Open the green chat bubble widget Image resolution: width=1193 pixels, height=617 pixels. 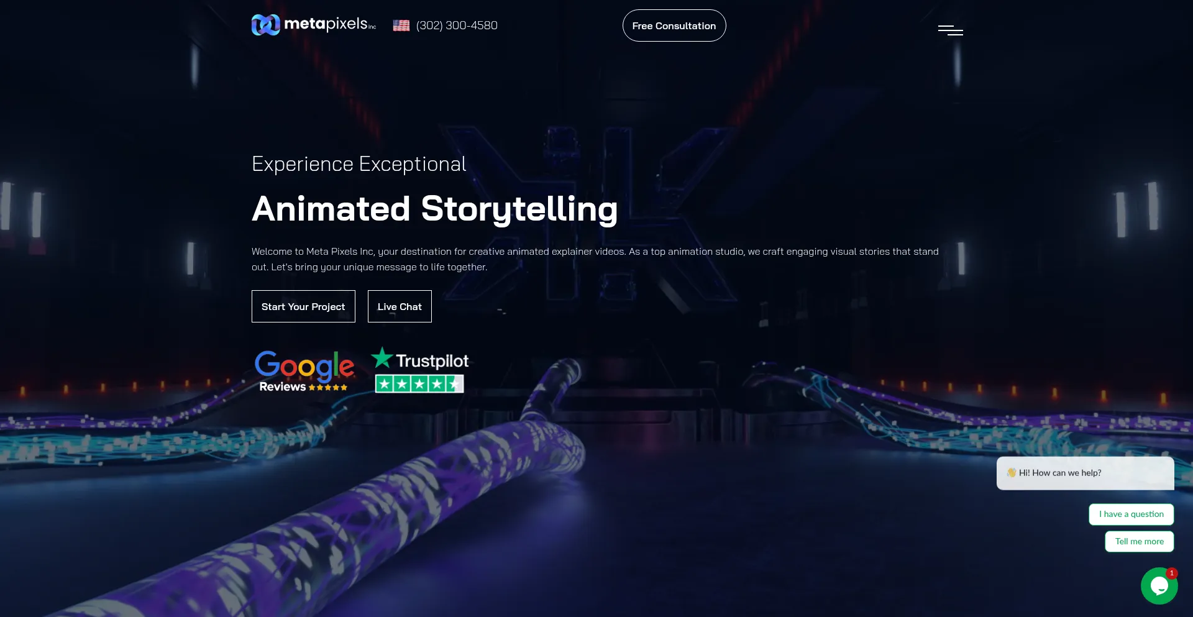tap(1159, 585)
